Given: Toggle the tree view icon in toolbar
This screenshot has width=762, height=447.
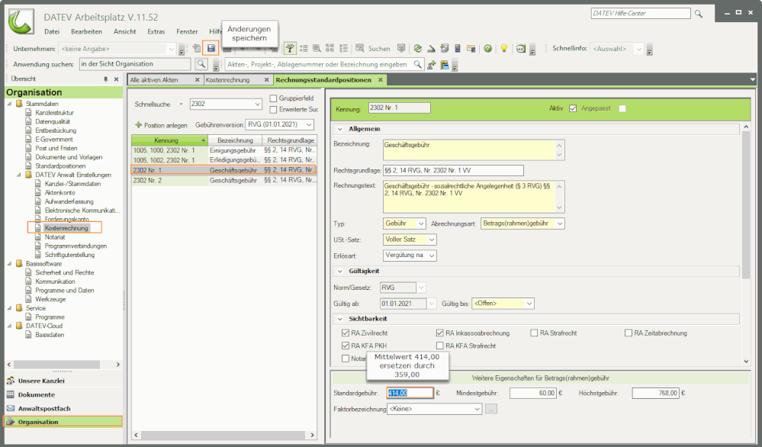Looking at the screenshot, I should click(290, 48).
